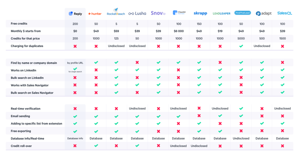The height and width of the screenshot is (159, 301).
Task: Click the Lusha logo
Action: (x=137, y=13)
